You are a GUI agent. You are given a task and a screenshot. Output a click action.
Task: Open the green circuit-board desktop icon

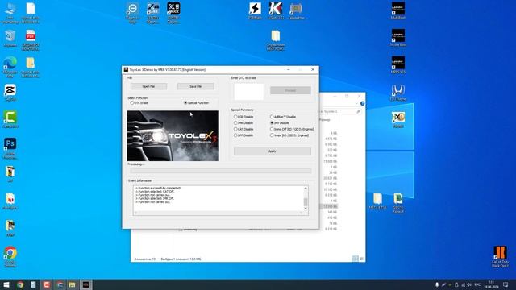pos(397,202)
